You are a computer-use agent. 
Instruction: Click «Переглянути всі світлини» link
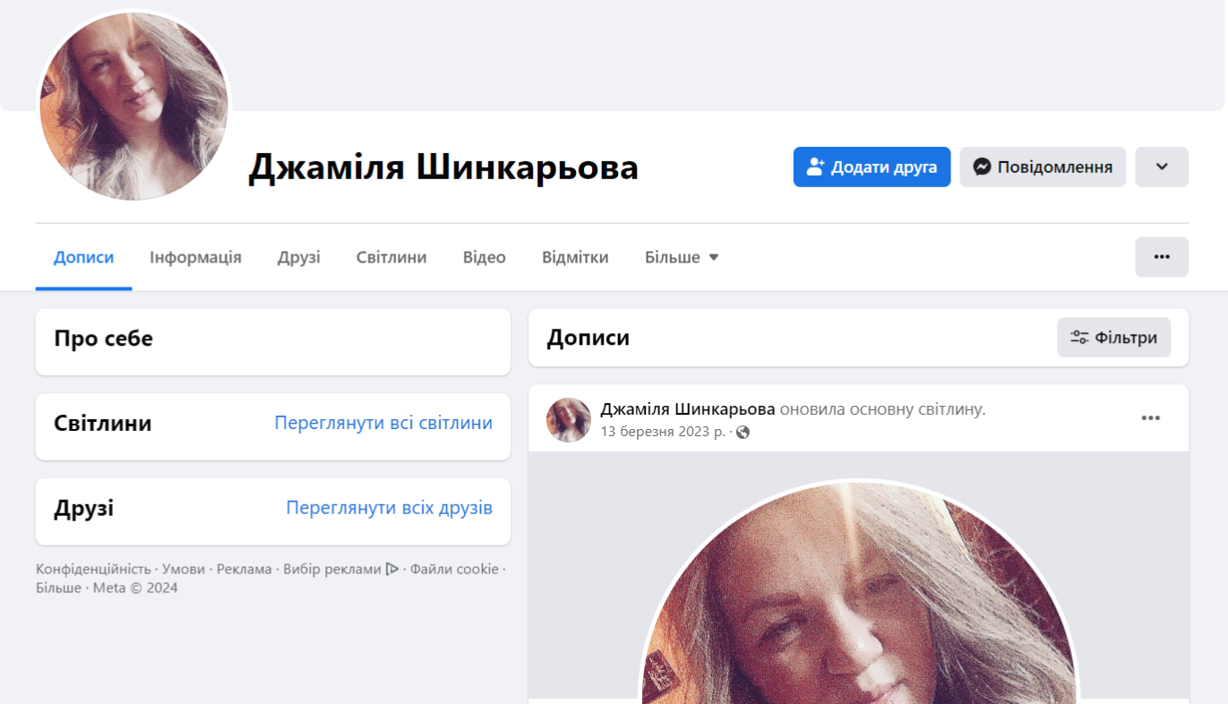[383, 423]
